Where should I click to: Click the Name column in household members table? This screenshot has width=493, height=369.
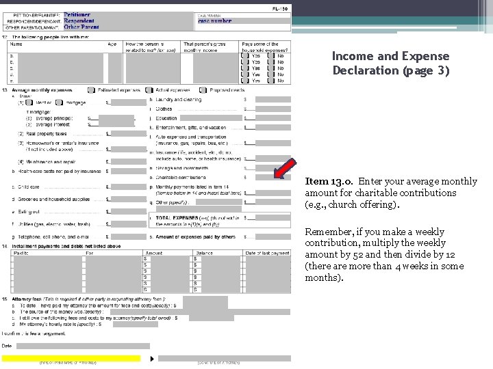pyautogui.click(x=60, y=68)
